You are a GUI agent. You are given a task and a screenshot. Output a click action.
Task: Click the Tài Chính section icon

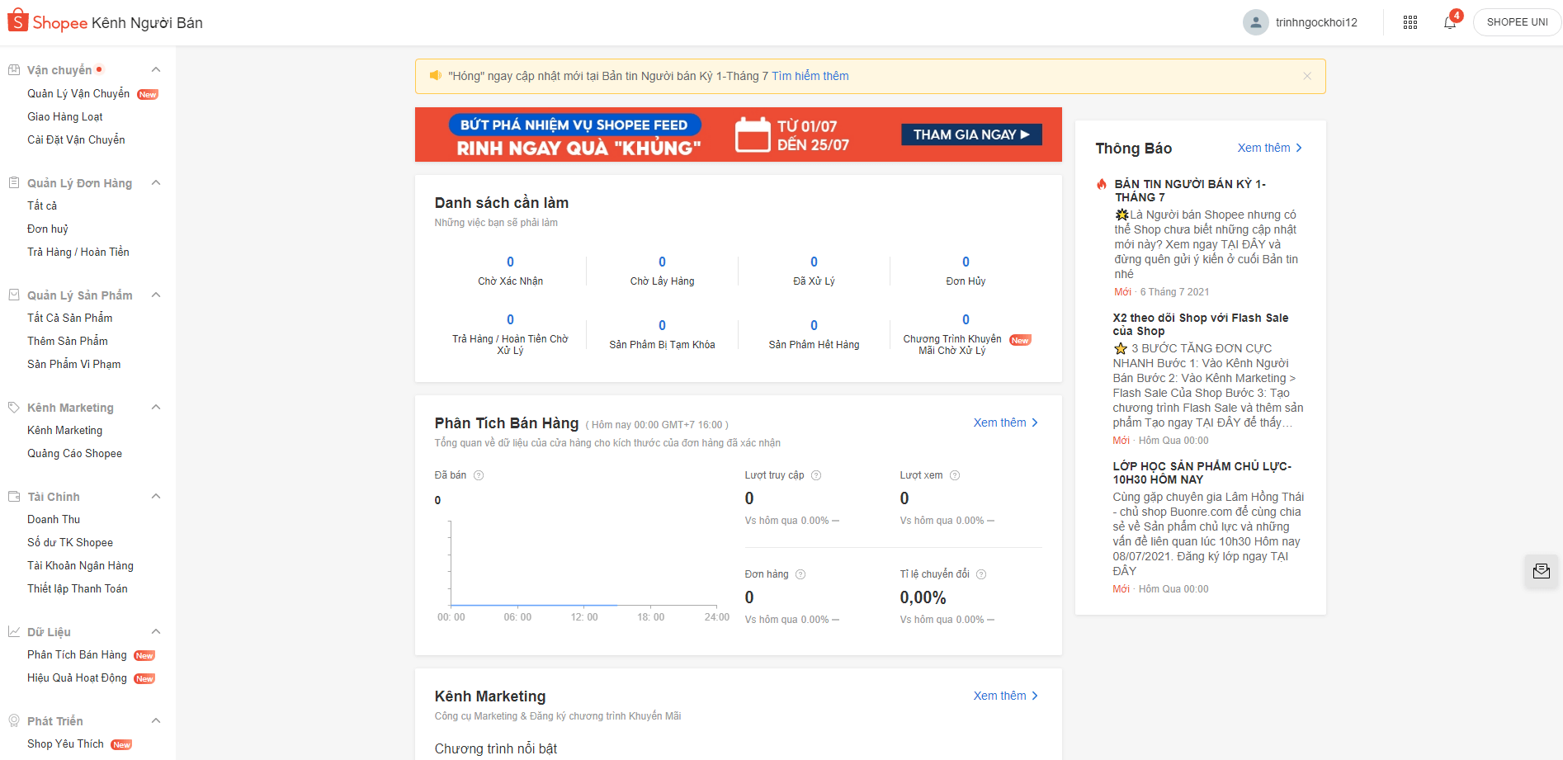(x=14, y=496)
